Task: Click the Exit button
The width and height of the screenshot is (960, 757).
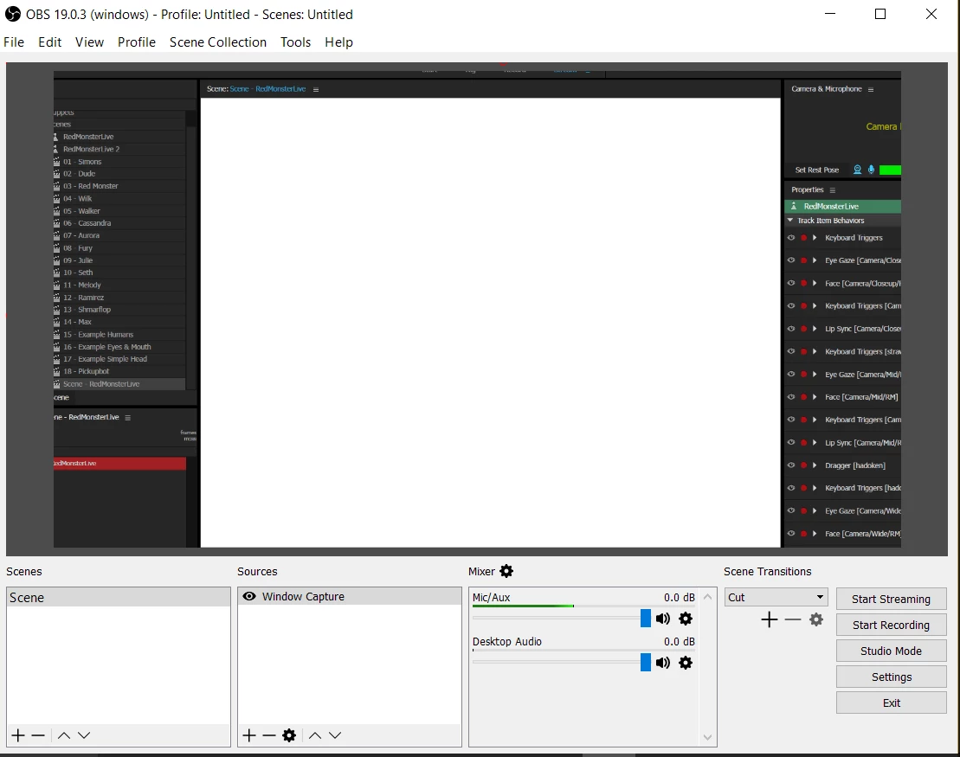Action: [892, 703]
